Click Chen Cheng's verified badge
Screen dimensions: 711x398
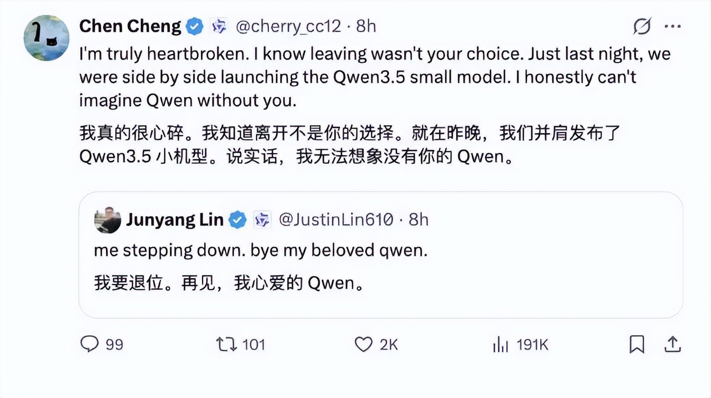(x=195, y=26)
